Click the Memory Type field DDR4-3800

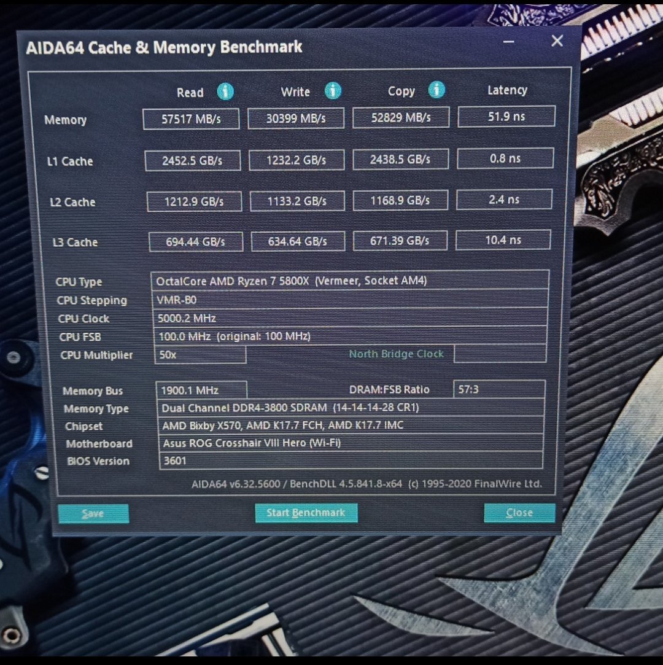click(351, 408)
